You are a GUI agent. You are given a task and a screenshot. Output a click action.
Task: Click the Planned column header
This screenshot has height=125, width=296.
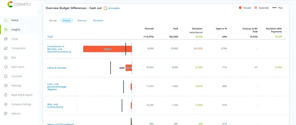(x=149, y=28)
